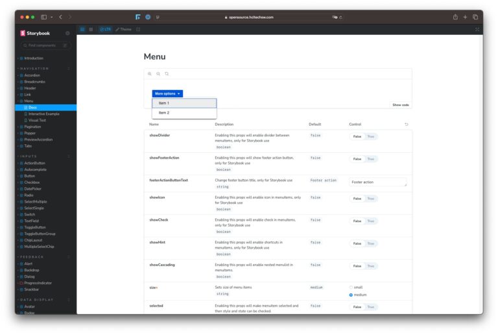498x334 pixels.
Task: Zoom out on the preview canvas
Action: pos(158,74)
